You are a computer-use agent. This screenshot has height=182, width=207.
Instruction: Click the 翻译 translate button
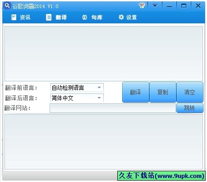point(136,92)
